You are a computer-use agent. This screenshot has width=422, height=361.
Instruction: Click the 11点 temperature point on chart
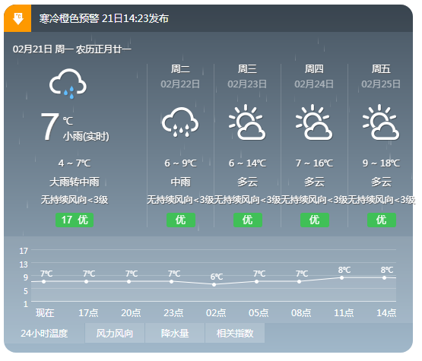tap(342, 278)
